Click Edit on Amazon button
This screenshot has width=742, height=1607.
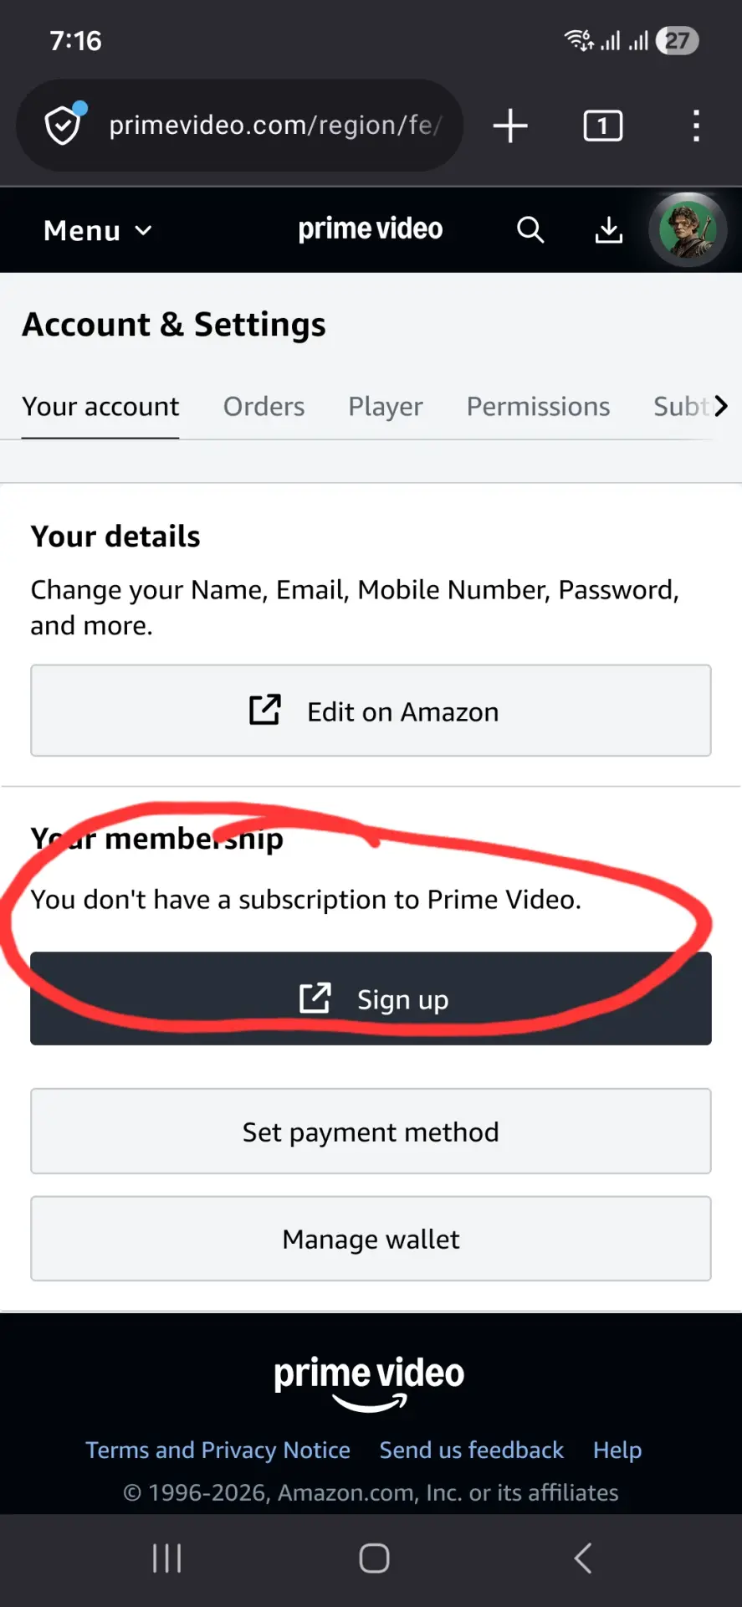[371, 711]
